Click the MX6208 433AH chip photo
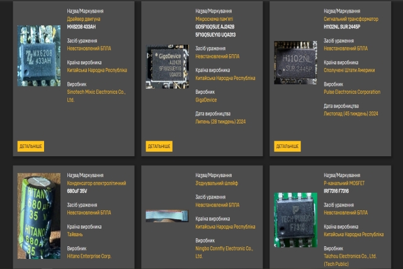403x269 pixels. (x=39, y=55)
